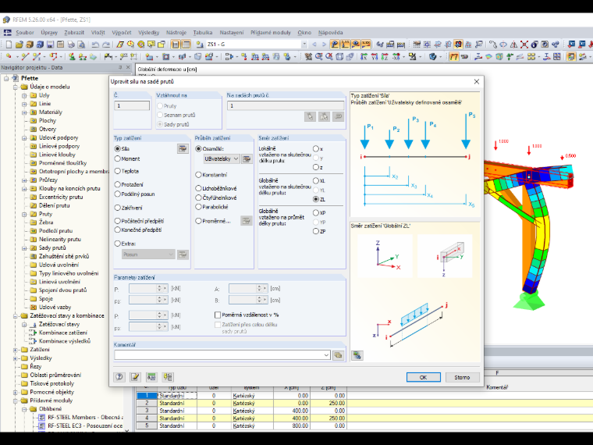
Task: Click the dialog help question-mark icon
Action: 119,377
